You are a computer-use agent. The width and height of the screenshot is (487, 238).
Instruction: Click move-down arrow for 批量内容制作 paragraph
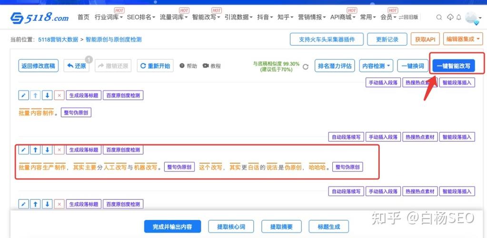coord(47,95)
